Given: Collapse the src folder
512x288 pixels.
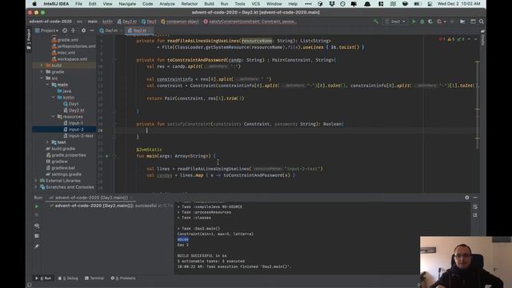Looking at the screenshot, I should (x=42, y=78).
